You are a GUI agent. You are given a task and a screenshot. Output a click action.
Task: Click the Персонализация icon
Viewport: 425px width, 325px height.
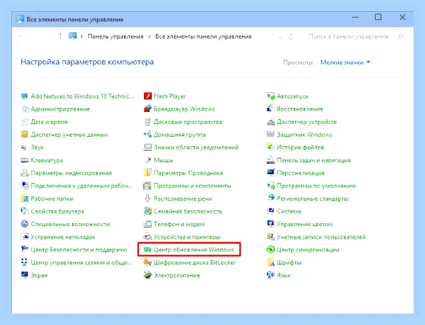[x=270, y=173]
